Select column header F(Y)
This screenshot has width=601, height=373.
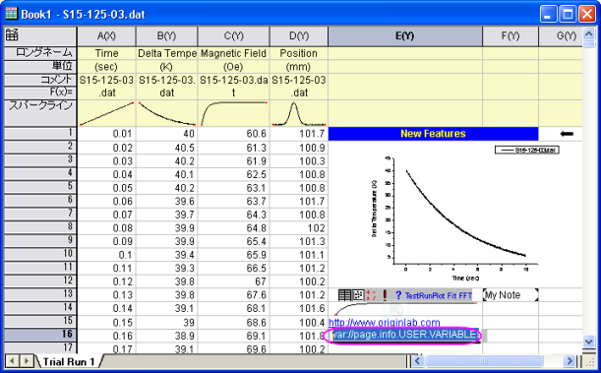click(x=511, y=36)
